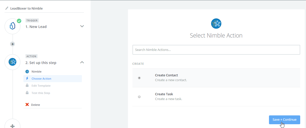
Task: Click the Nimble logo above Select Nimble Action
Action: click(x=216, y=24)
